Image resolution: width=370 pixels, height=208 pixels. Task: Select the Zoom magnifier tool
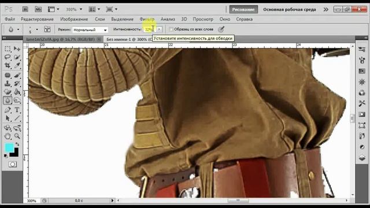pyautogui.click(x=17, y=136)
